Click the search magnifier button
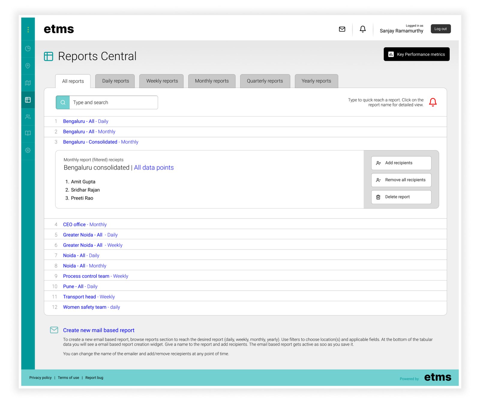480x407 pixels. (x=63, y=102)
